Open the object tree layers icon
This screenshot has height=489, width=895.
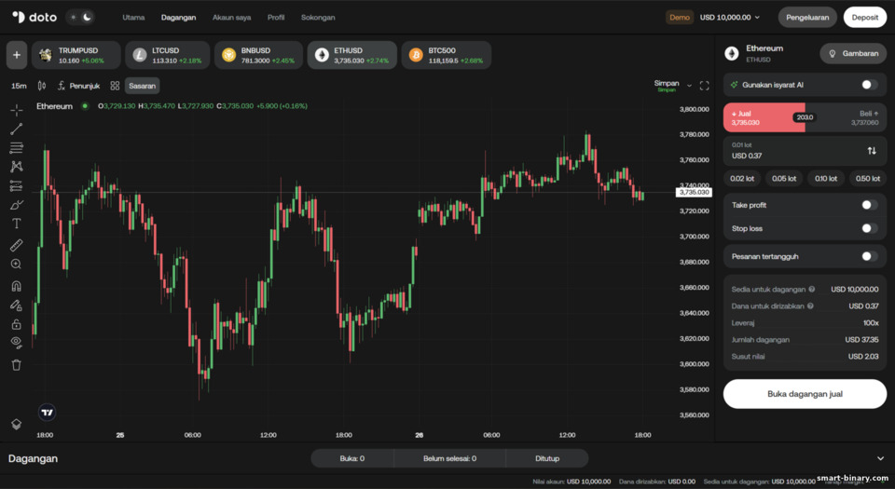17,424
